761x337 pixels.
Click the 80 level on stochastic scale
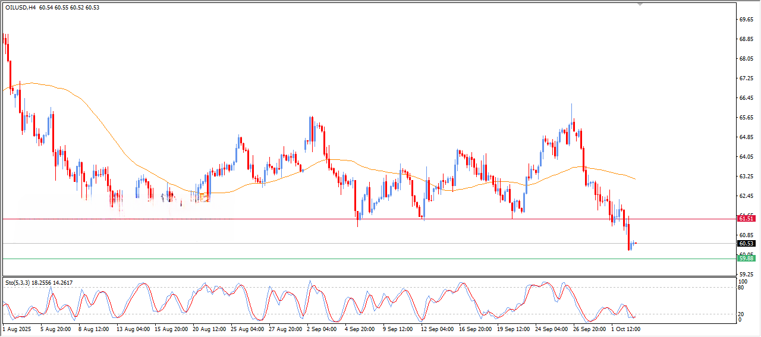click(x=741, y=288)
